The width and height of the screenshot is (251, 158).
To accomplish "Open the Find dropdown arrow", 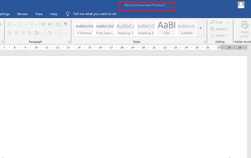I will [x=227, y=22].
